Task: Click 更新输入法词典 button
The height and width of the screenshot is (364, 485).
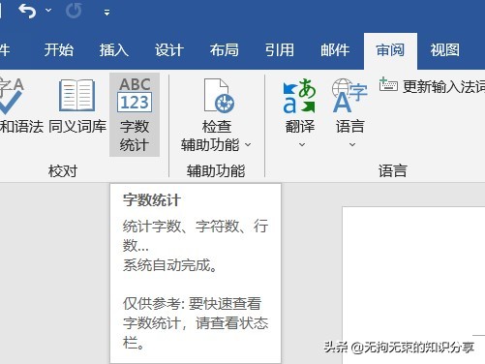Action: click(432, 86)
